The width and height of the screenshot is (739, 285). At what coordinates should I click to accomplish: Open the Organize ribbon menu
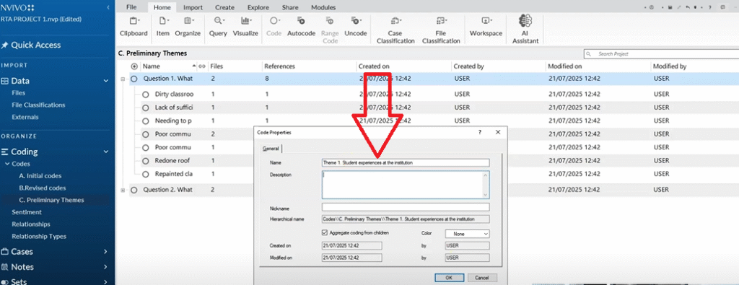pyautogui.click(x=188, y=27)
